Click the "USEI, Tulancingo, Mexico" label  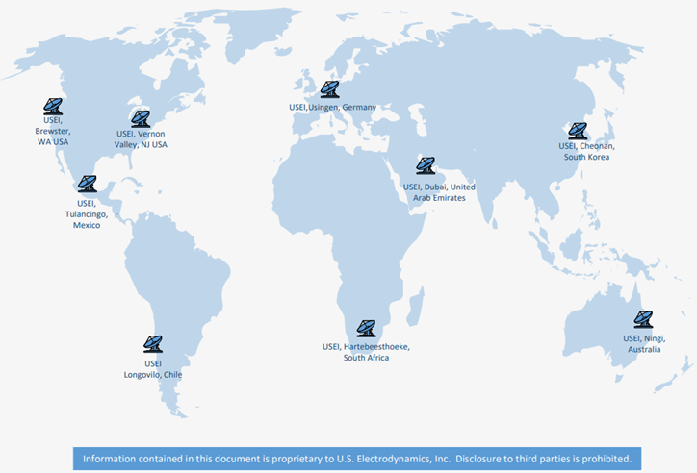click(87, 214)
